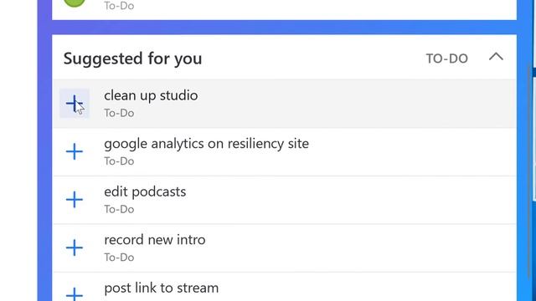The width and height of the screenshot is (536, 301).
Task: Click the To-Do label under 'edit podcasts'
Action: pyautogui.click(x=119, y=209)
